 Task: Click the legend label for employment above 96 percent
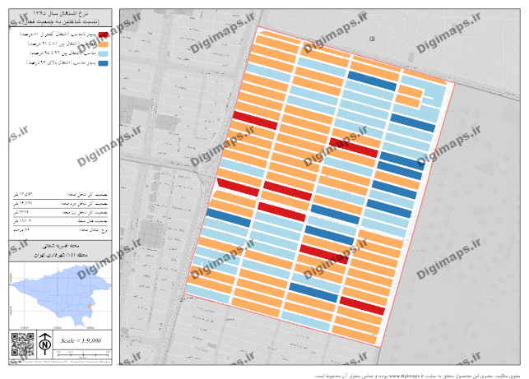[61, 62]
